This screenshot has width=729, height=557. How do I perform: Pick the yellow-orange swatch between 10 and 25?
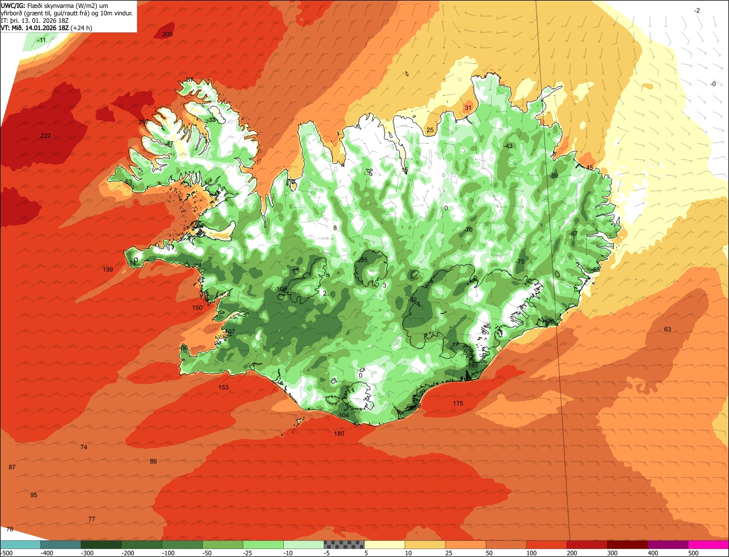pos(425,544)
